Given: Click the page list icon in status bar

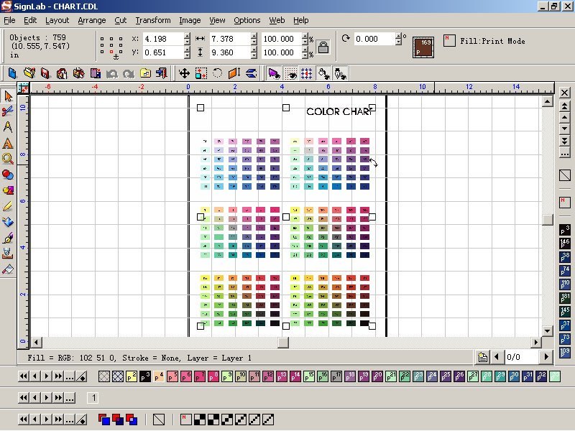Looking at the screenshot, I should pyautogui.click(x=482, y=357).
